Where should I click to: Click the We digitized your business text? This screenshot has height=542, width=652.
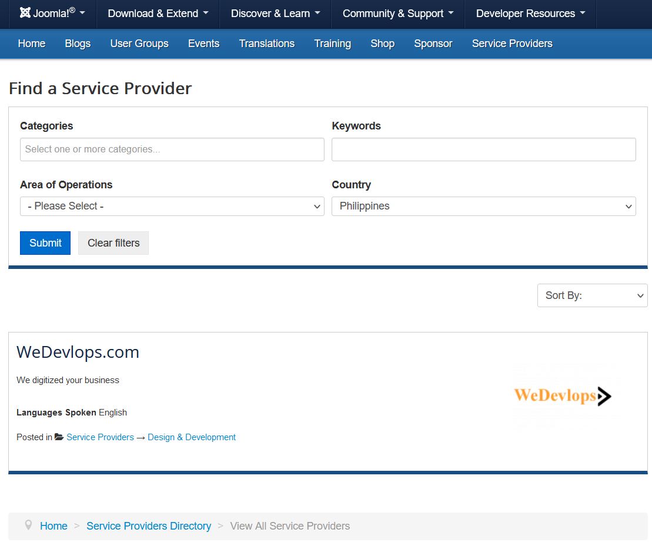[x=68, y=380]
